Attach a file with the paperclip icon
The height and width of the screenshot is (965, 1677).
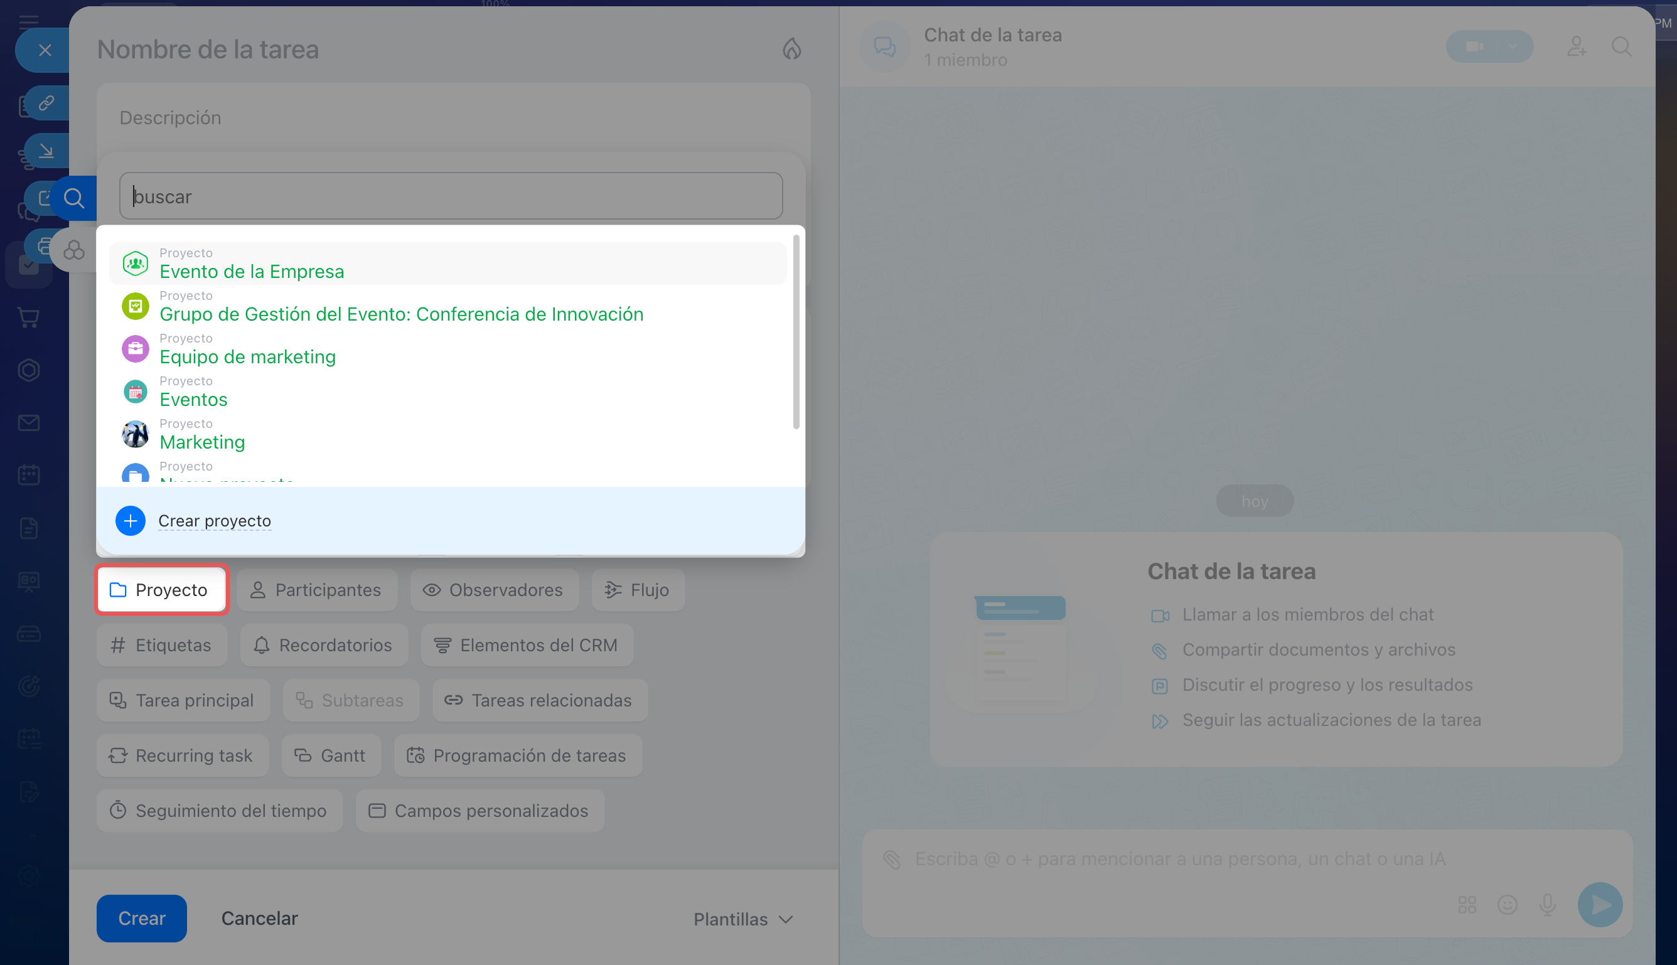[x=892, y=860]
